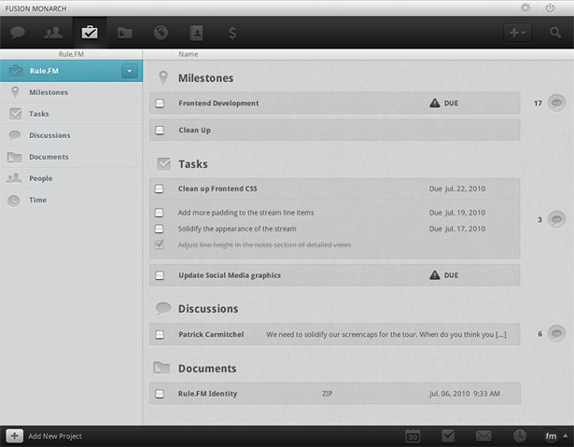Open the dollar sign finance icon
Screen dimensions: 574x447
[232, 33]
